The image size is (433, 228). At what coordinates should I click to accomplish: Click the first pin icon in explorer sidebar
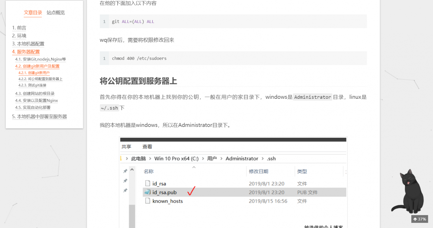point(125,171)
